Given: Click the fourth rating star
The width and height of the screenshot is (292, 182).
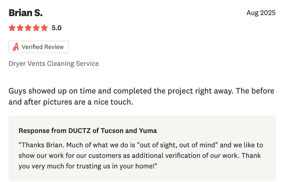Looking at the screenshot, I should point(36,28).
